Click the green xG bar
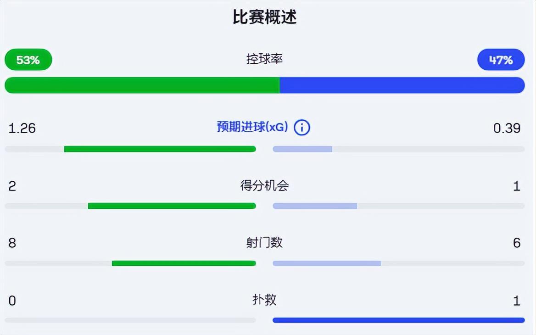 [160, 149]
